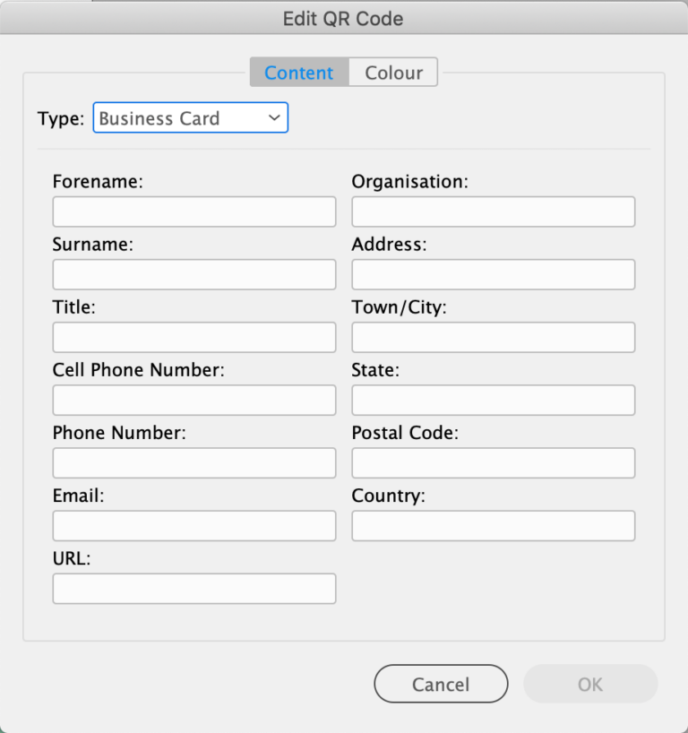Image resolution: width=688 pixels, height=733 pixels.
Task: Click the Cancel button
Action: 441,684
